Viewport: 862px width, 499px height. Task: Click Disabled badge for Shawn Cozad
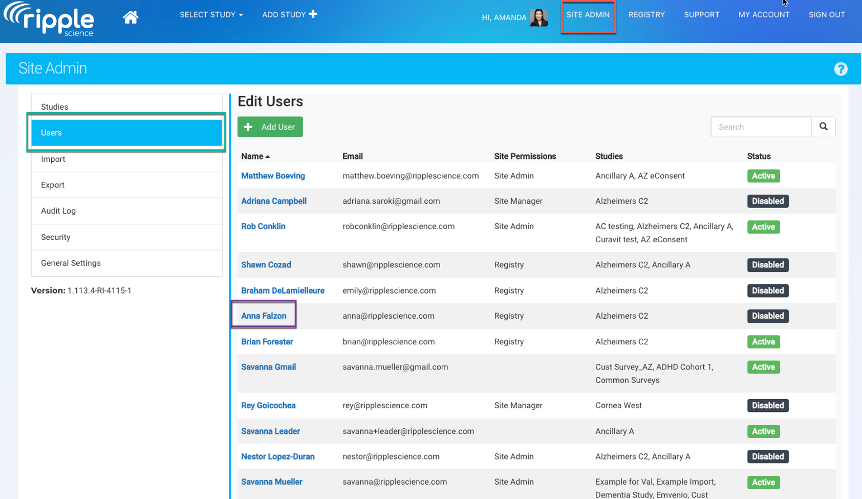[767, 265]
